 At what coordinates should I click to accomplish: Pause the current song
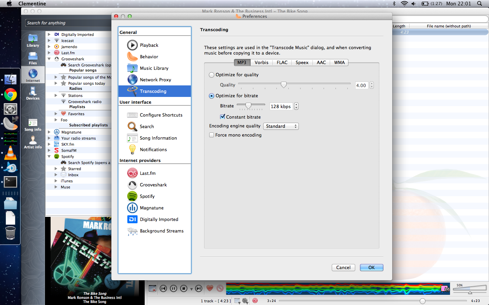coord(174,288)
